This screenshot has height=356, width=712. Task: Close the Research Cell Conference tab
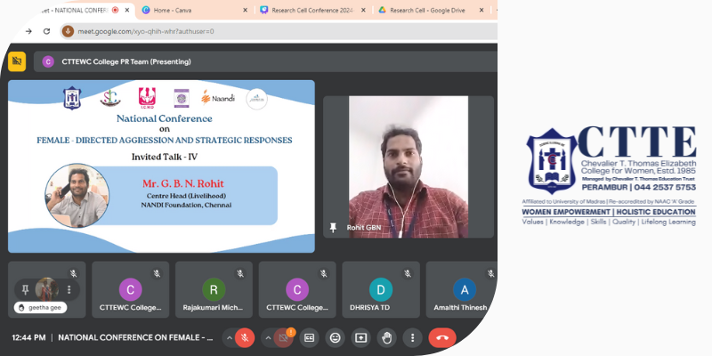(x=363, y=10)
